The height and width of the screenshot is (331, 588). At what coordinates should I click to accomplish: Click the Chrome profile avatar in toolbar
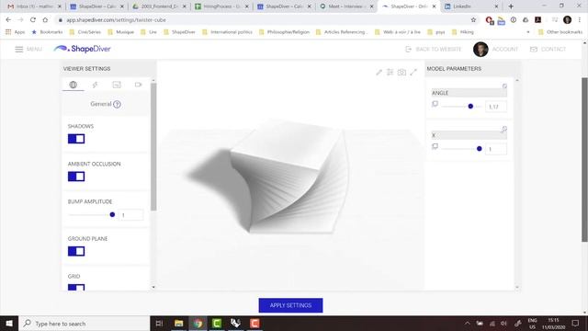(x=567, y=20)
